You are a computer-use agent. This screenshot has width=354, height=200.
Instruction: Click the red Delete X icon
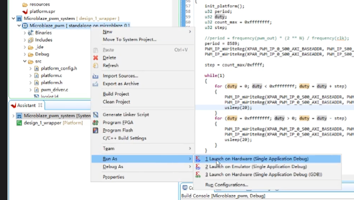point(96,58)
